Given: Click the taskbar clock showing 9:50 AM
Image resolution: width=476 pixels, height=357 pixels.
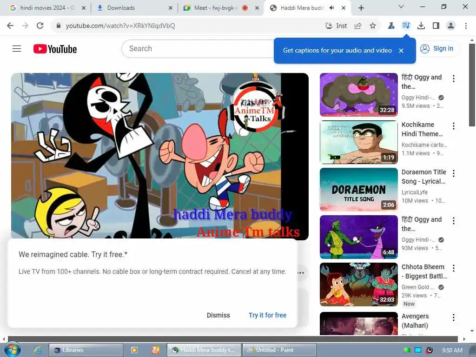Looking at the screenshot, I should pos(452,350).
